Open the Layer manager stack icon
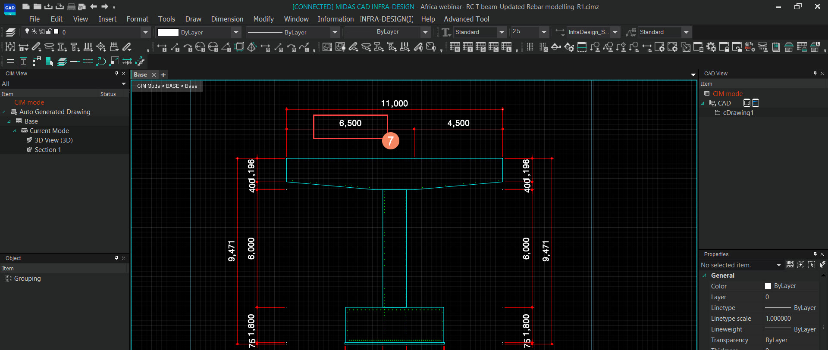828x350 pixels. coord(11,32)
